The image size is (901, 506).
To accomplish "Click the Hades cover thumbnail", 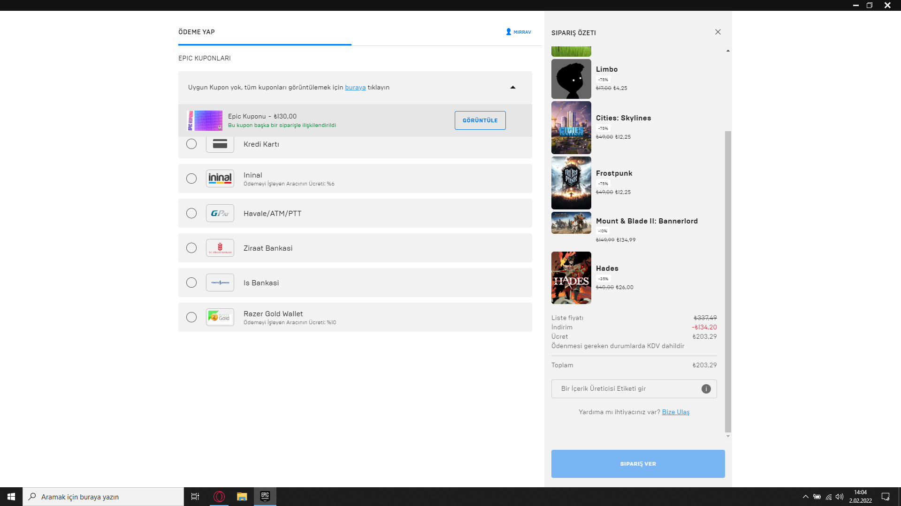I will point(571,278).
